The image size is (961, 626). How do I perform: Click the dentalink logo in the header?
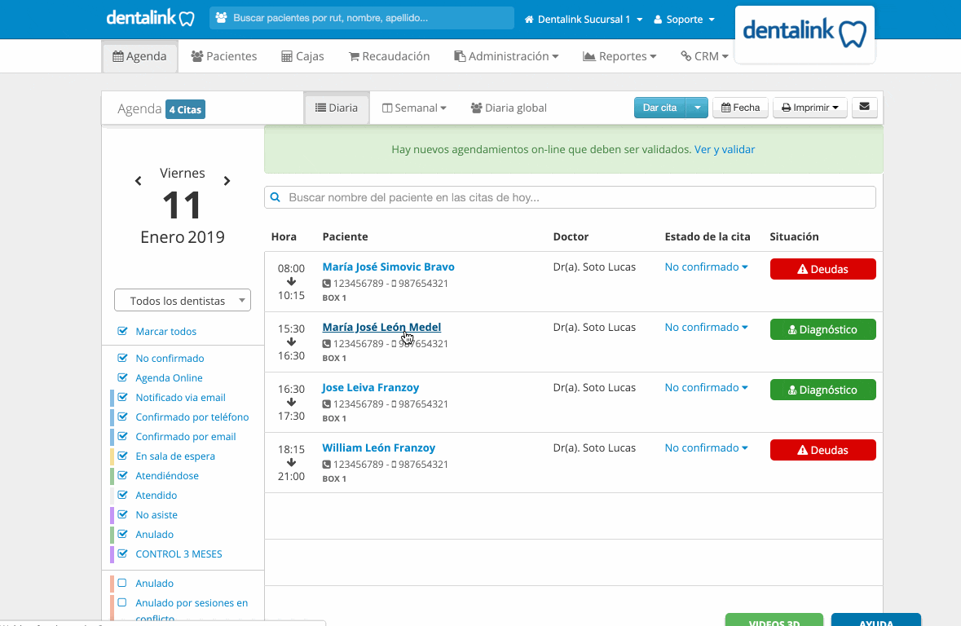(x=150, y=19)
